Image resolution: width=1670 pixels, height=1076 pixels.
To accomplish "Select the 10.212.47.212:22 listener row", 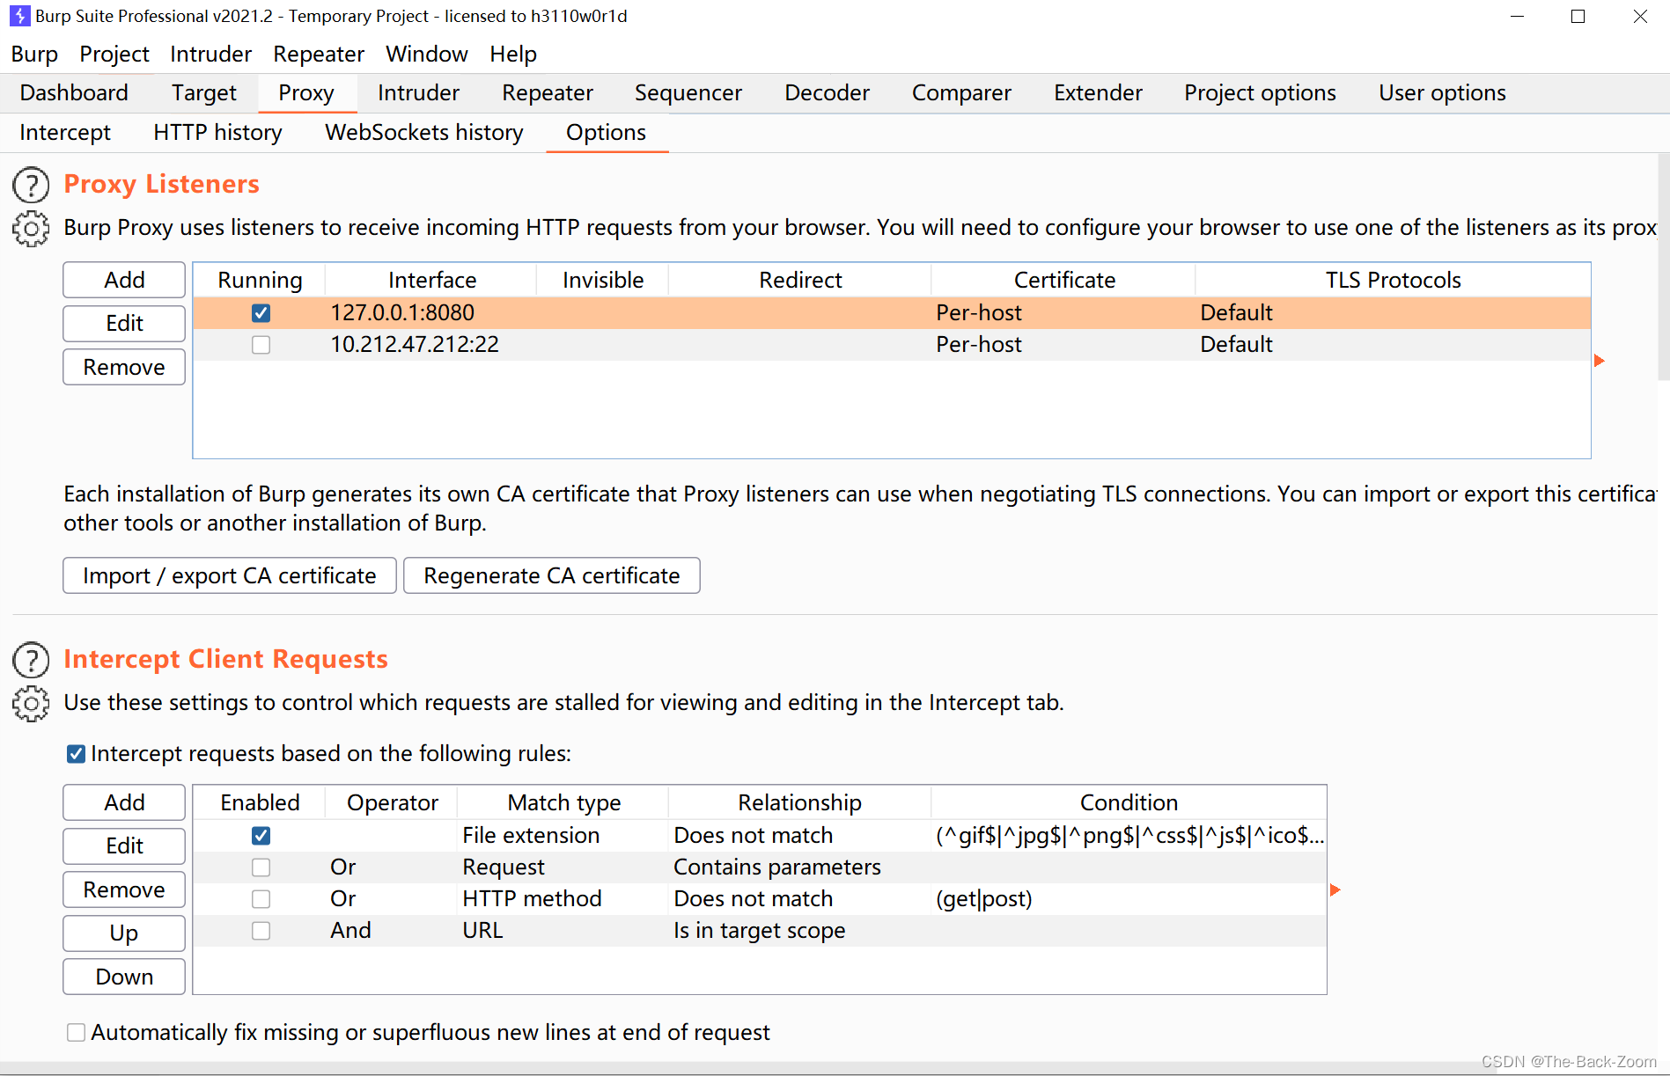I will [x=892, y=345].
